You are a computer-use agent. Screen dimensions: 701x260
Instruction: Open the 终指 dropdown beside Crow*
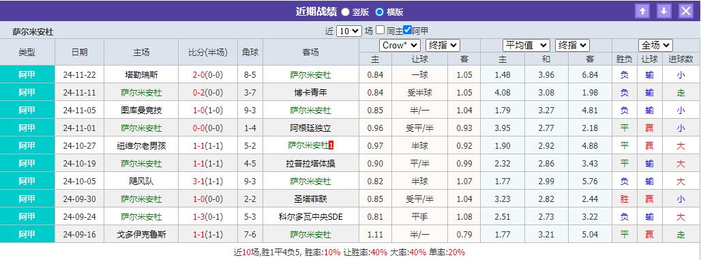(443, 45)
